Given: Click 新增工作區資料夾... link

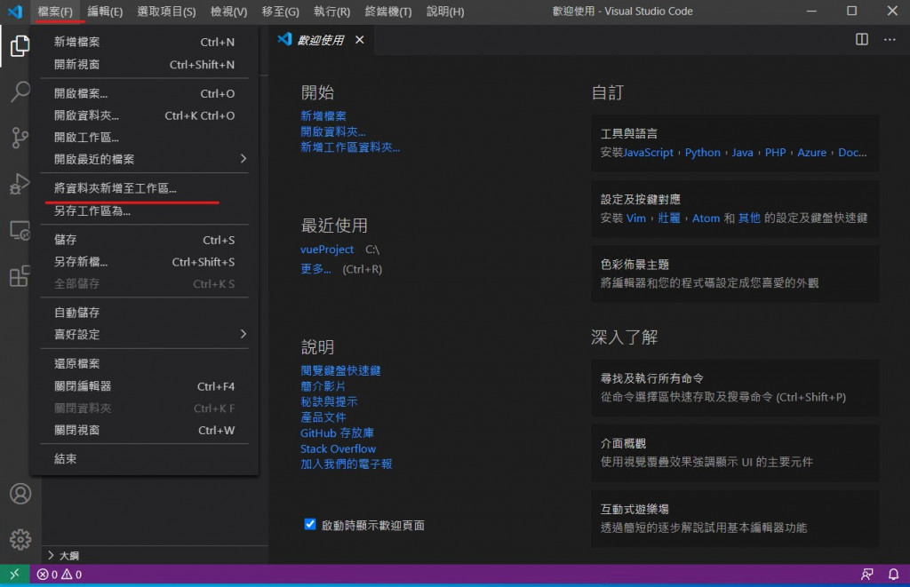Looking at the screenshot, I should click(x=350, y=147).
